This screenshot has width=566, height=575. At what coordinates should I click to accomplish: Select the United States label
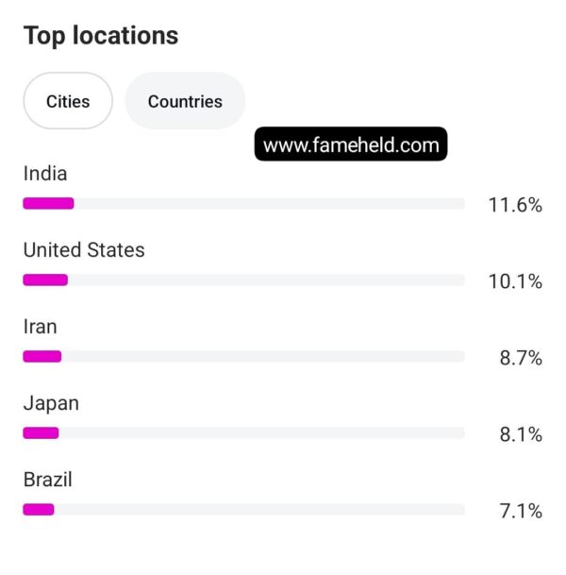[84, 250]
